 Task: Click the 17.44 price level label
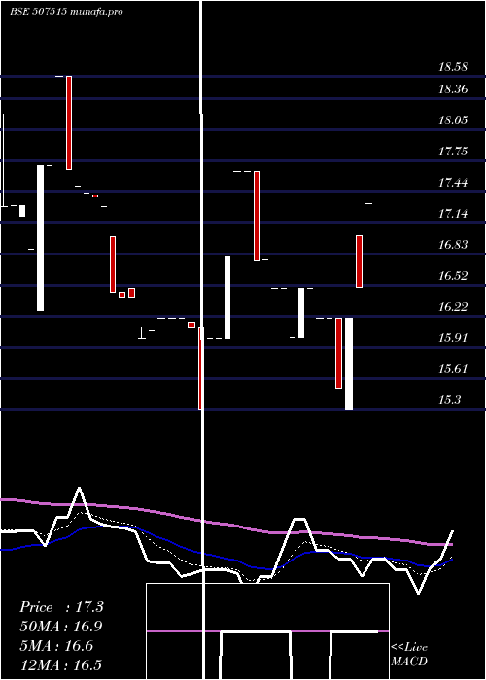(x=453, y=183)
